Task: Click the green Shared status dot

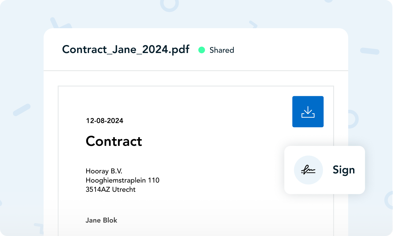Action: pos(201,50)
